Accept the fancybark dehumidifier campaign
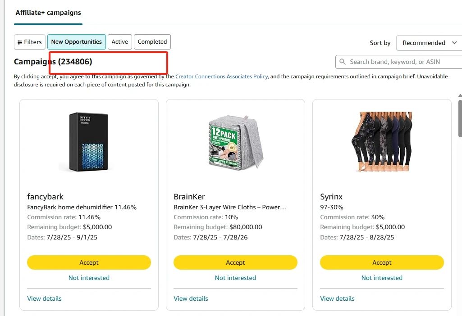Viewport: 462px width, 316px height. (89, 262)
